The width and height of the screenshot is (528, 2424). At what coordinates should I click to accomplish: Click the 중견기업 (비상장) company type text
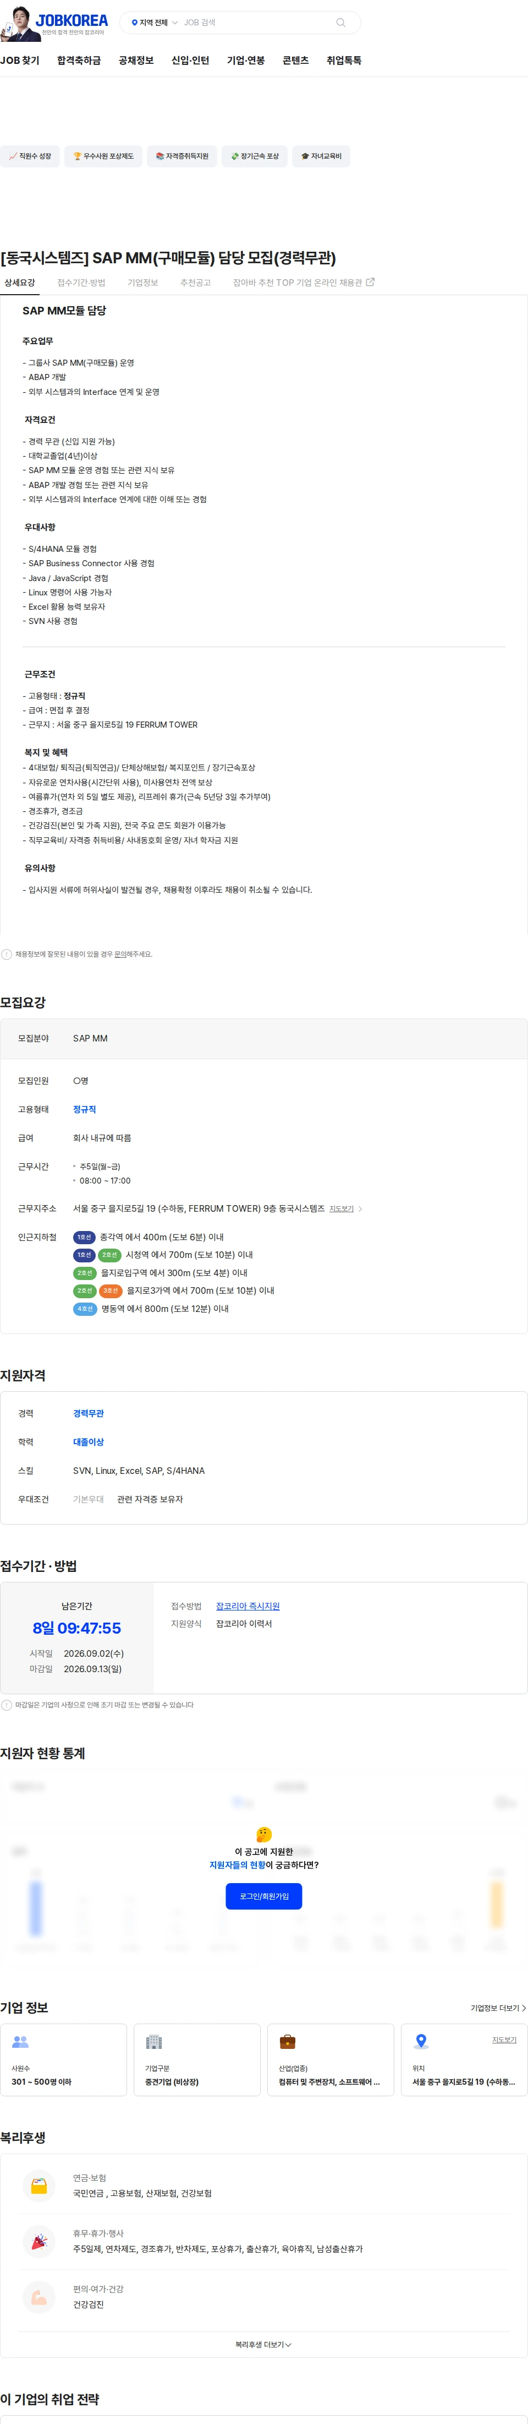pos(172,2081)
